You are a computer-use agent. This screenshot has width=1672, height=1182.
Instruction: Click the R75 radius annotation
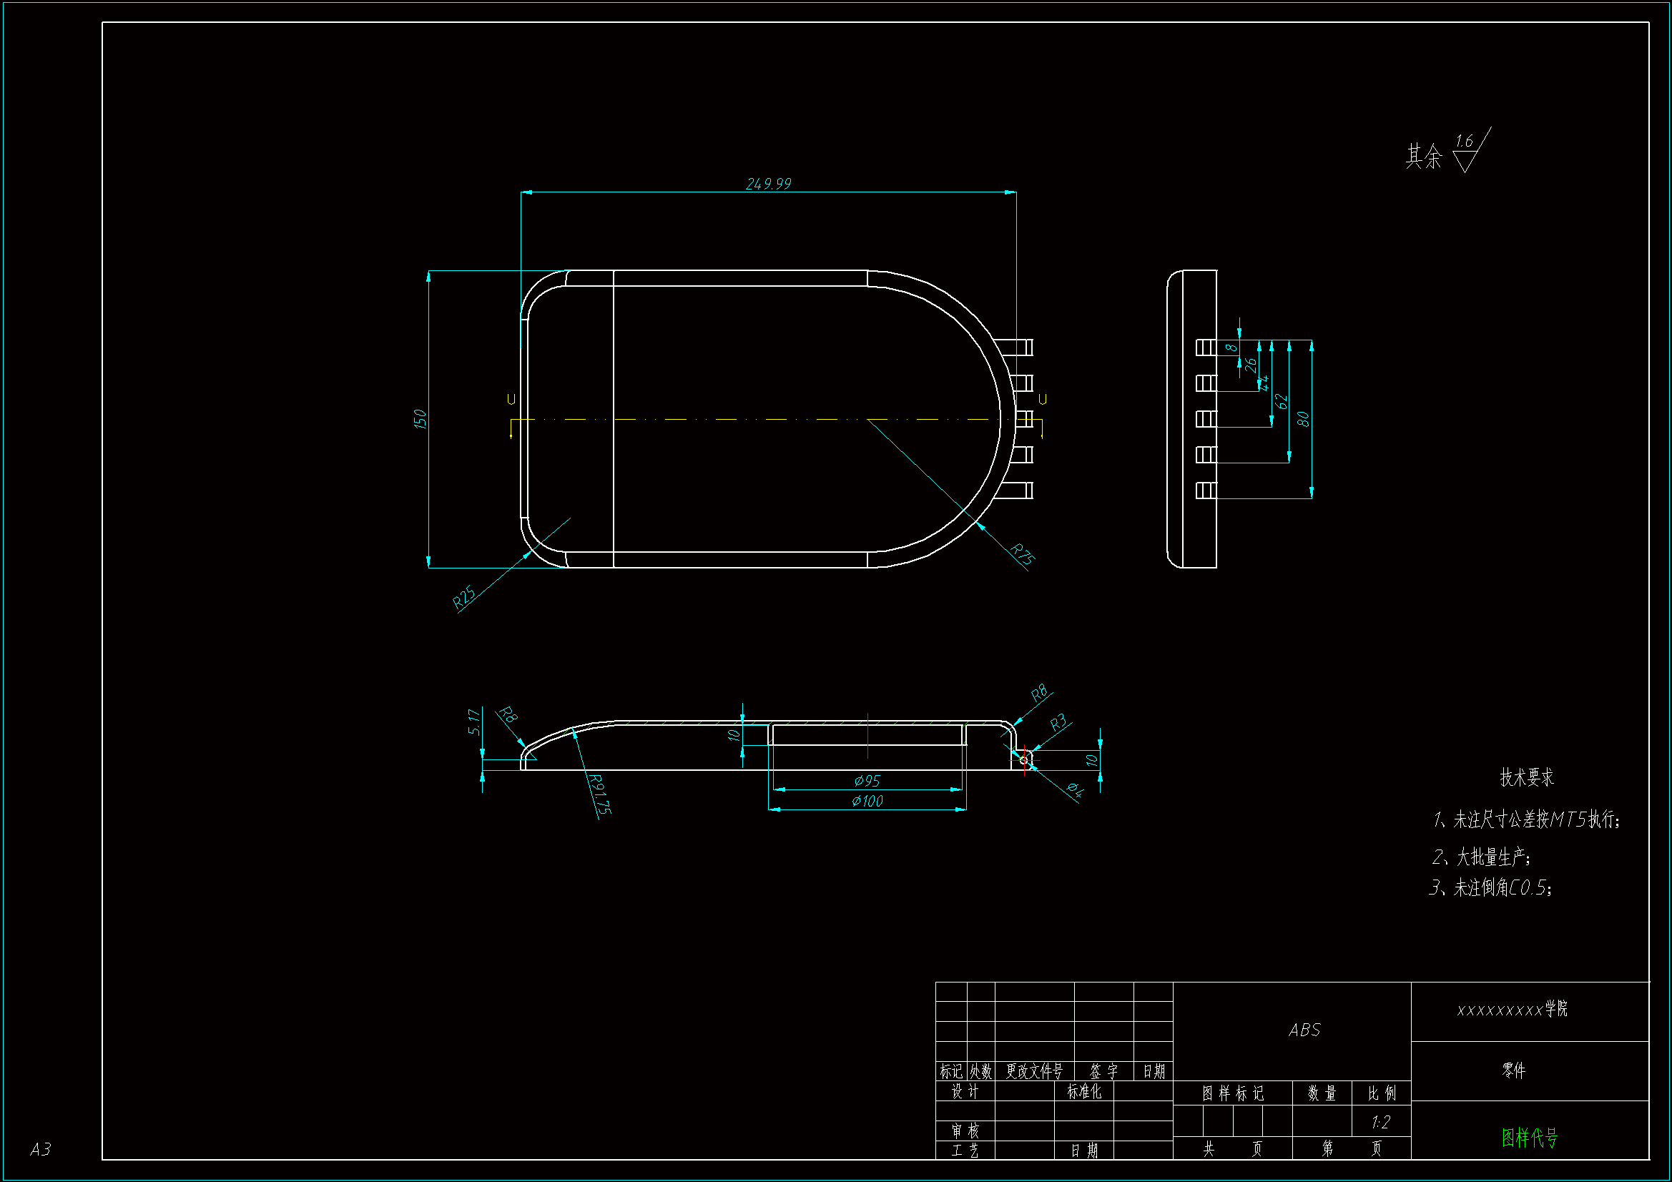pos(1023,554)
